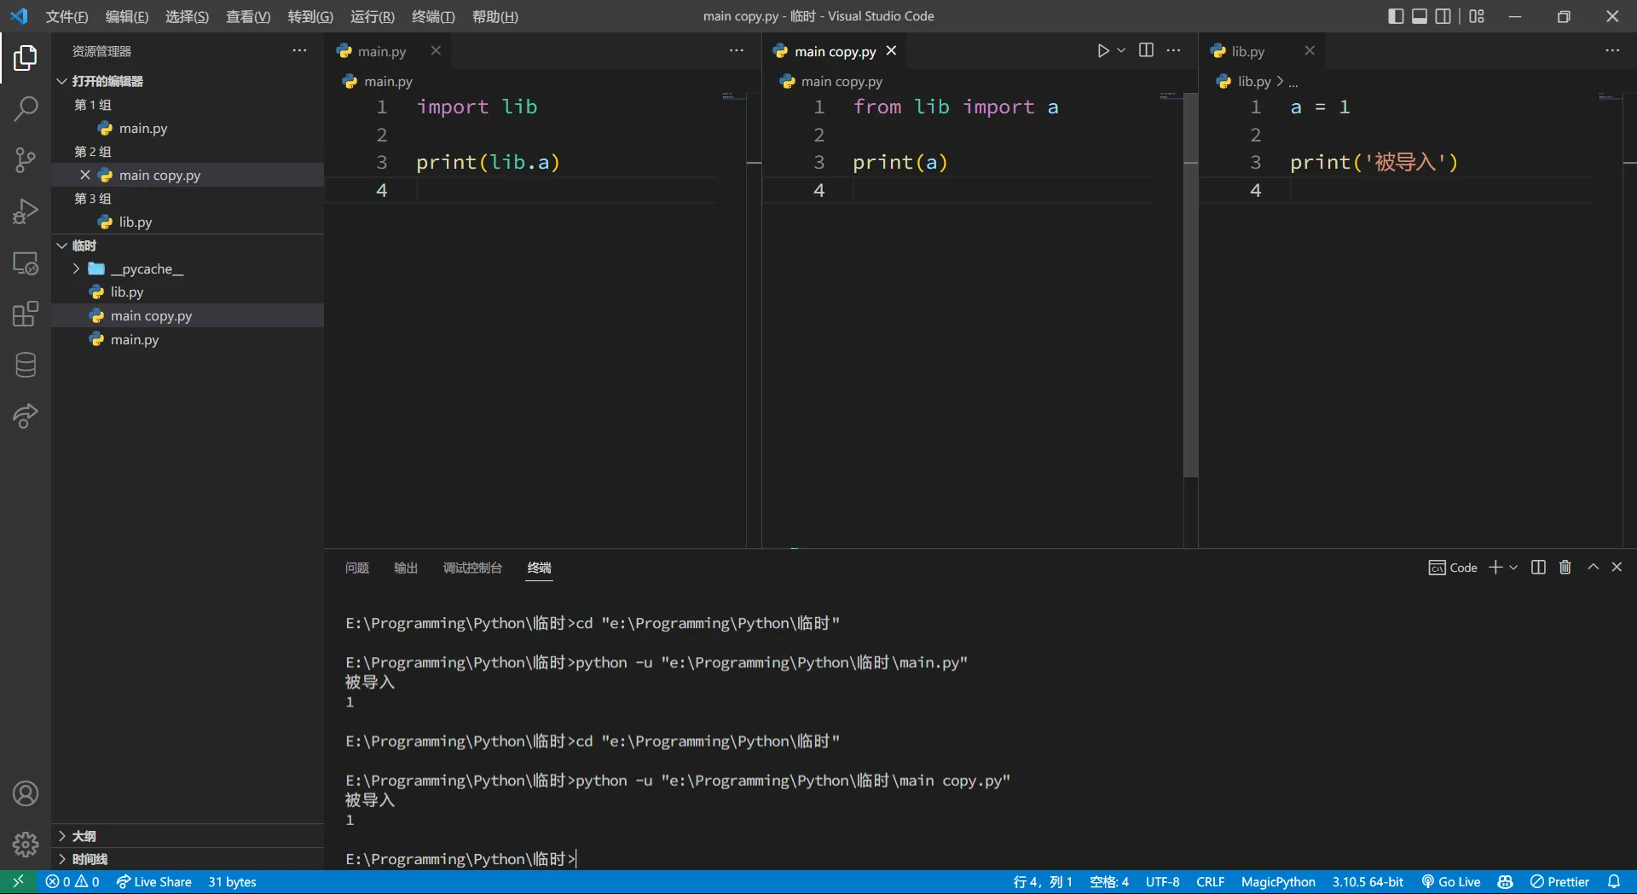Click Go Live in status bar
Image resolution: width=1637 pixels, height=894 pixels.
tap(1451, 882)
